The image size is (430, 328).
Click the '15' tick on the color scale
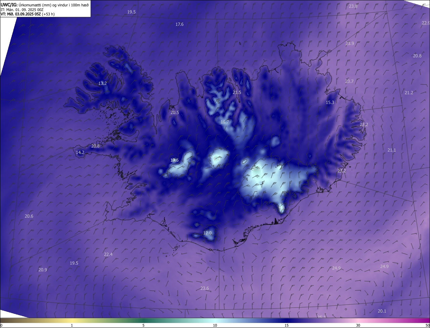[287, 326]
